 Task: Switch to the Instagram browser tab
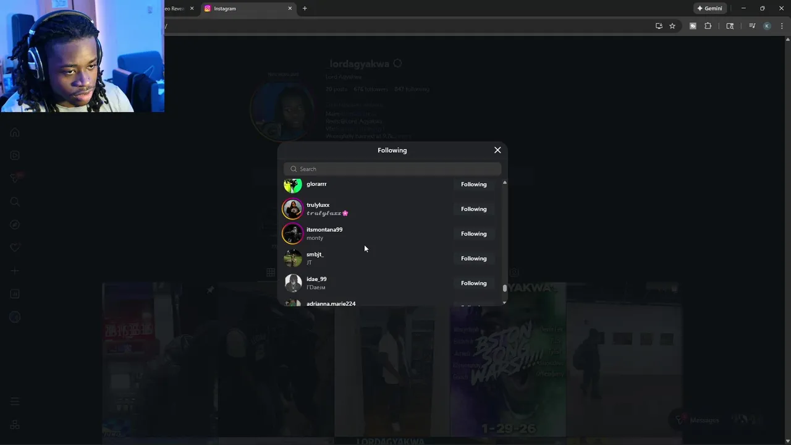[x=247, y=9]
